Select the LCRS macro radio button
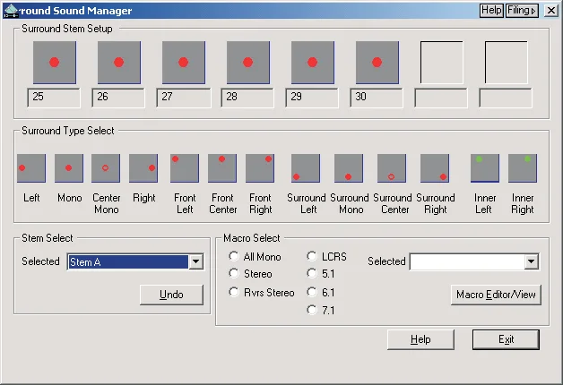Viewport: 563px width, 385px height. 312,256
